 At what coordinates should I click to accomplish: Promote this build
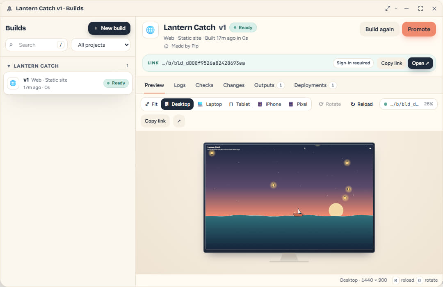pyautogui.click(x=419, y=29)
